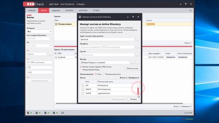Viewport: 219px width, 123px height.
Task: Click the Фильтр input field in dialog
Action: [x=105, y=63]
